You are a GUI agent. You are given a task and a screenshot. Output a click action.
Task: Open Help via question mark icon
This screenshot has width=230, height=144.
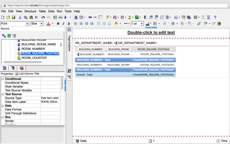click(x=215, y=17)
